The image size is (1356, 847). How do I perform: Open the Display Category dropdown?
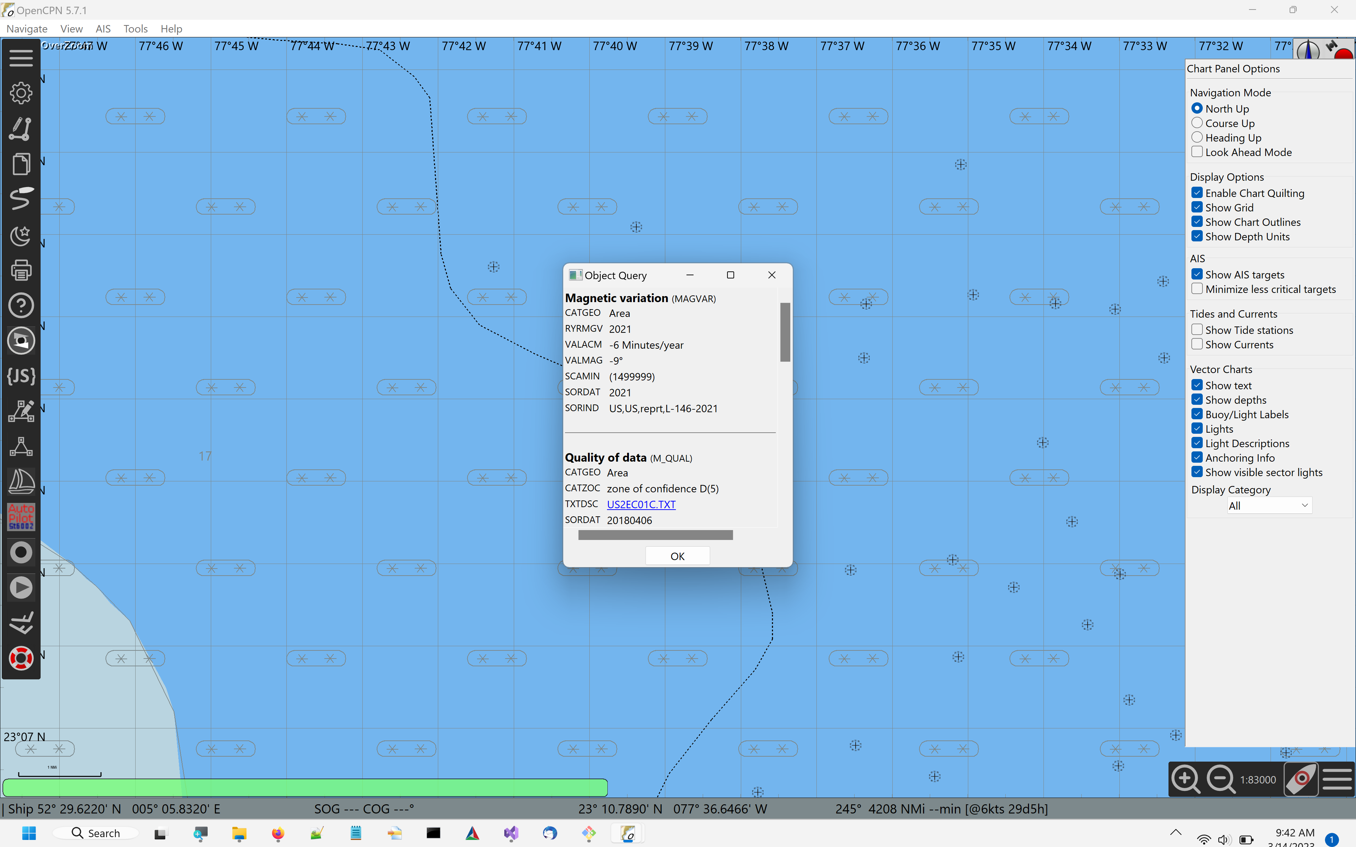(1268, 505)
